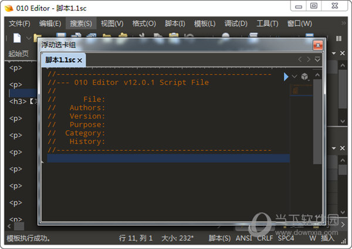Click ANSI encoding indicator in status bar
This screenshot has width=352, height=249.
244,238
